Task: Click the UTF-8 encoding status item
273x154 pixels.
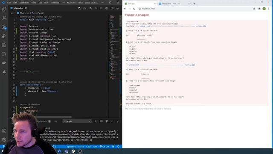Action: click(81, 147)
